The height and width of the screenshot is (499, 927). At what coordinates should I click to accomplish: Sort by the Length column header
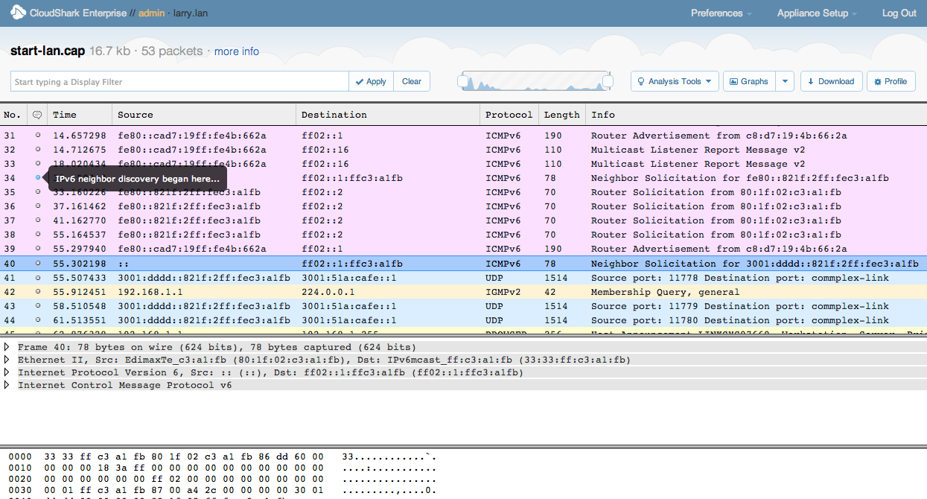562,115
